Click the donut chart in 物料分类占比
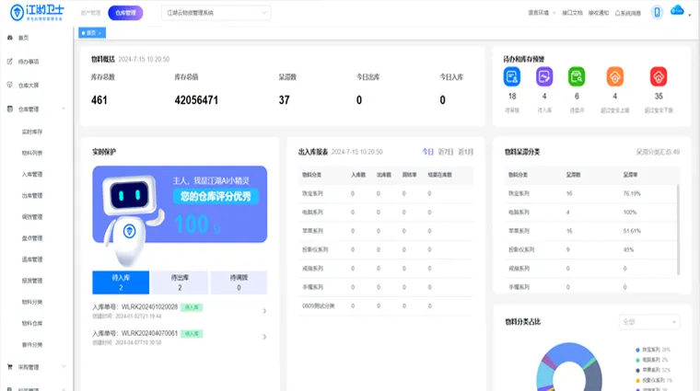The width and height of the screenshot is (700, 391). (569, 368)
